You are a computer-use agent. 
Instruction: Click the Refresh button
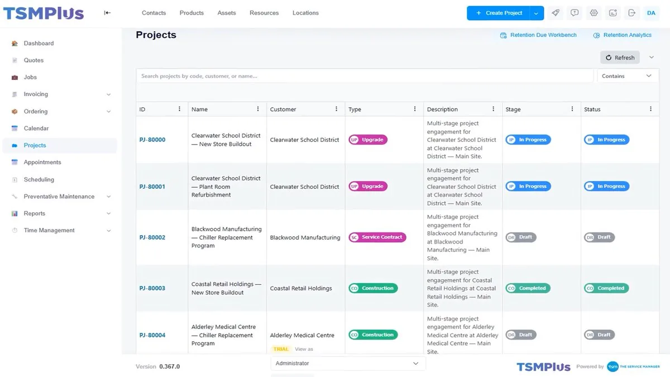(x=620, y=58)
